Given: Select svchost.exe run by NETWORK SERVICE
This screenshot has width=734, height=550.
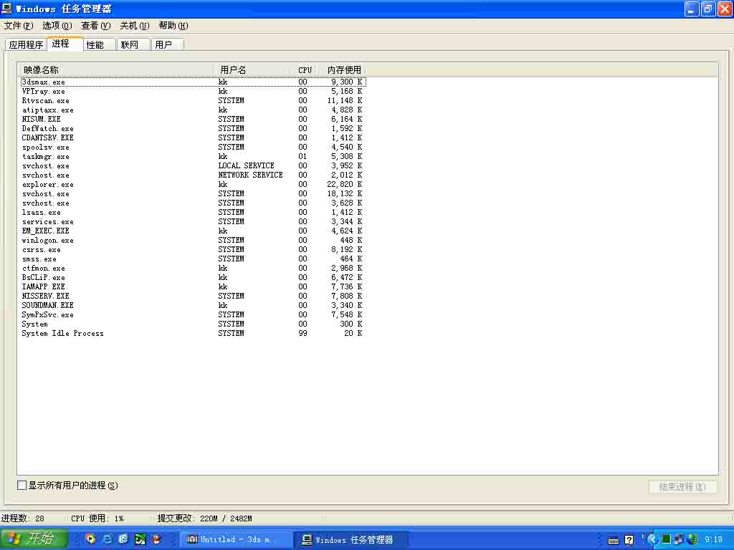Looking at the screenshot, I should 193,175.
